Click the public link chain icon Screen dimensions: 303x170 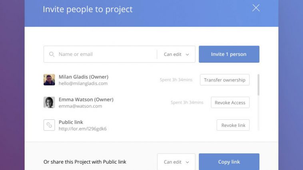(x=49, y=125)
